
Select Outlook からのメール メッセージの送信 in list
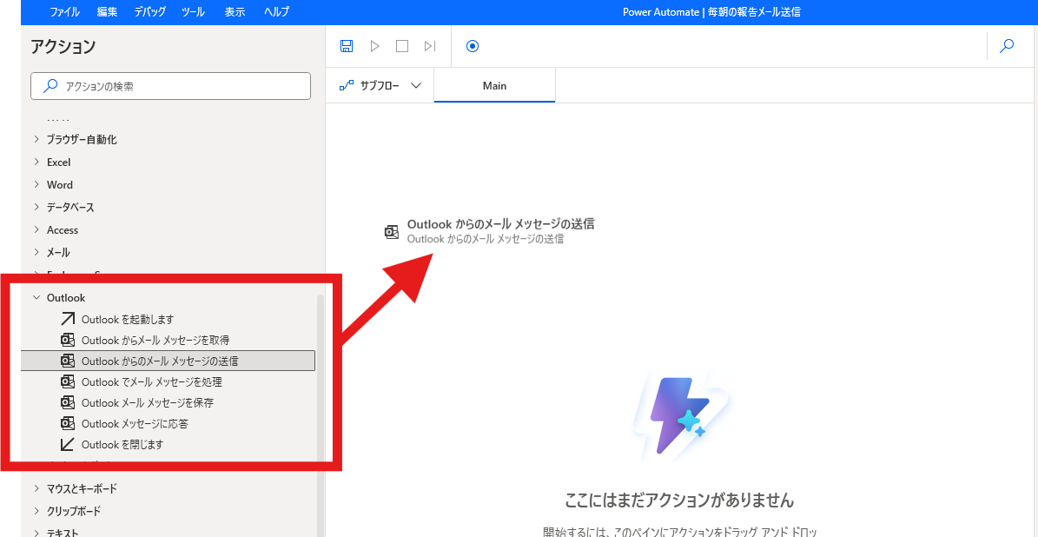point(169,361)
